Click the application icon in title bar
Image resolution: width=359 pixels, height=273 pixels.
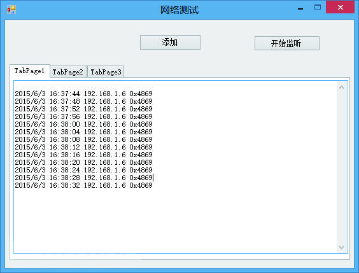11,10
